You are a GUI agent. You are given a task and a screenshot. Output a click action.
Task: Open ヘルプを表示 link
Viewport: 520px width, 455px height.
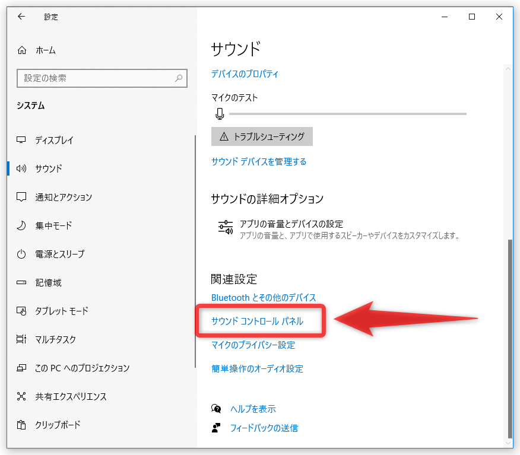253,409
